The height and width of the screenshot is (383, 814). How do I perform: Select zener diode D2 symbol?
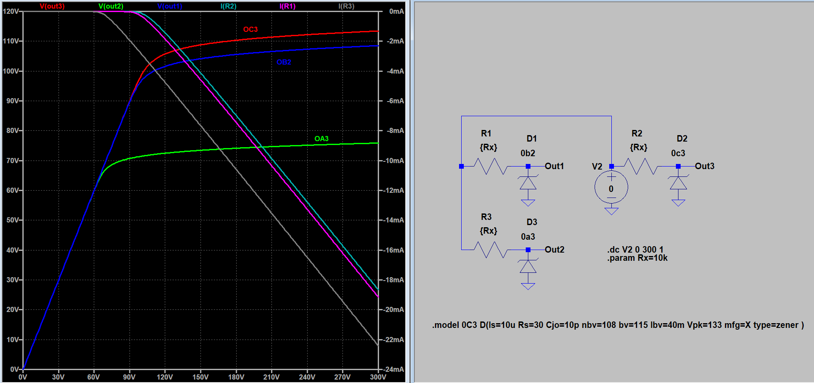(678, 183)
